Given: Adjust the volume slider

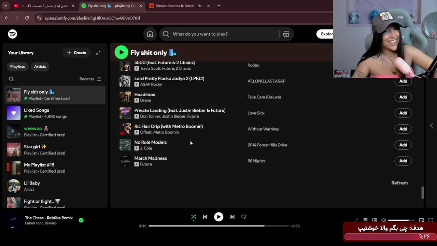Looking at the screenshot, I should 401,220.
